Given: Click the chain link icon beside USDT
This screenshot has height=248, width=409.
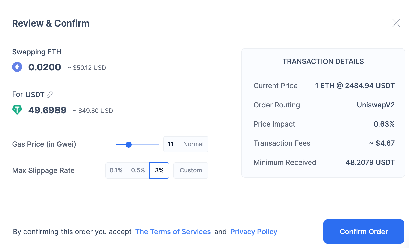Looking at the screenshot, I should (x=50, y=95).
